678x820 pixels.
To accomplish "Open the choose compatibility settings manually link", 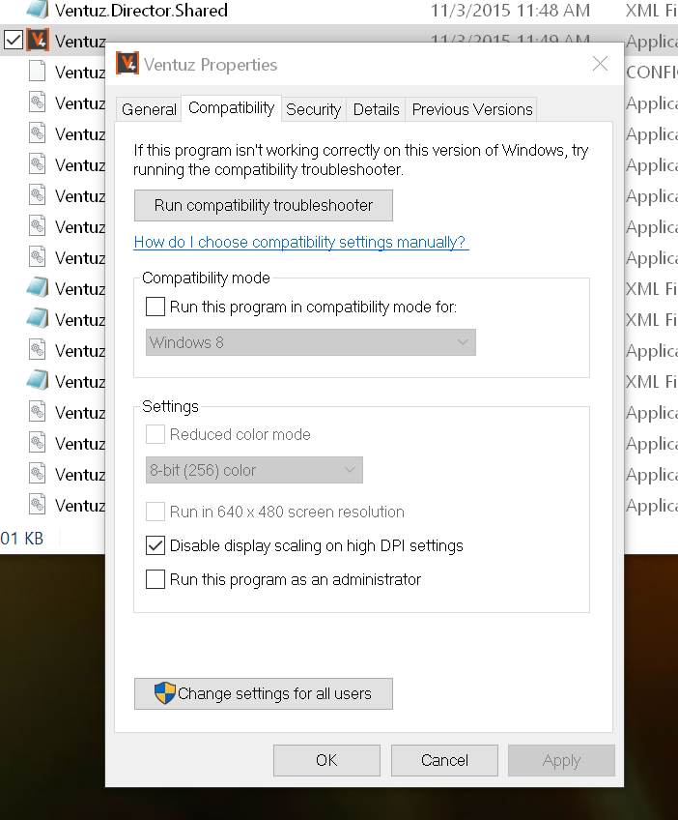I will click(300, 242).
